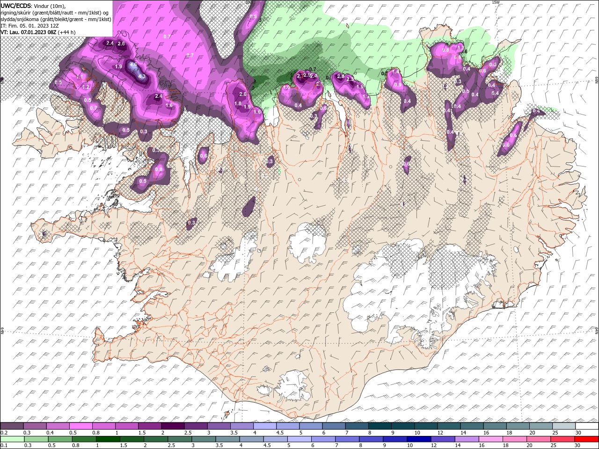Click the deep blue bottom-row swatch labeled 10
The width and height of the screenshot is (599, 449).
click(x=418, y=439)
